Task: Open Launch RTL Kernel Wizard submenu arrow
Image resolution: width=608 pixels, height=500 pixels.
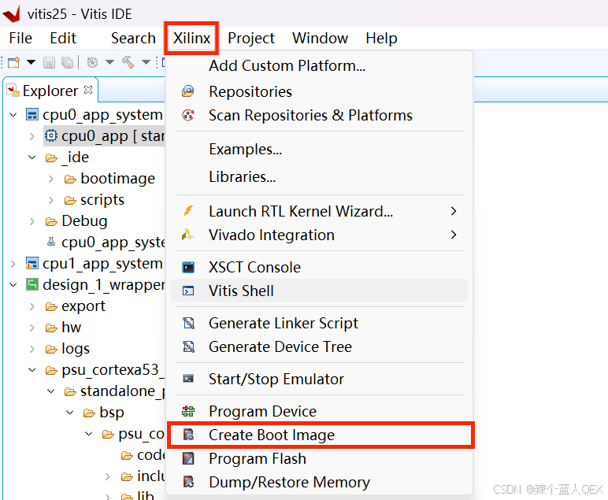Action: pos(454,211)
